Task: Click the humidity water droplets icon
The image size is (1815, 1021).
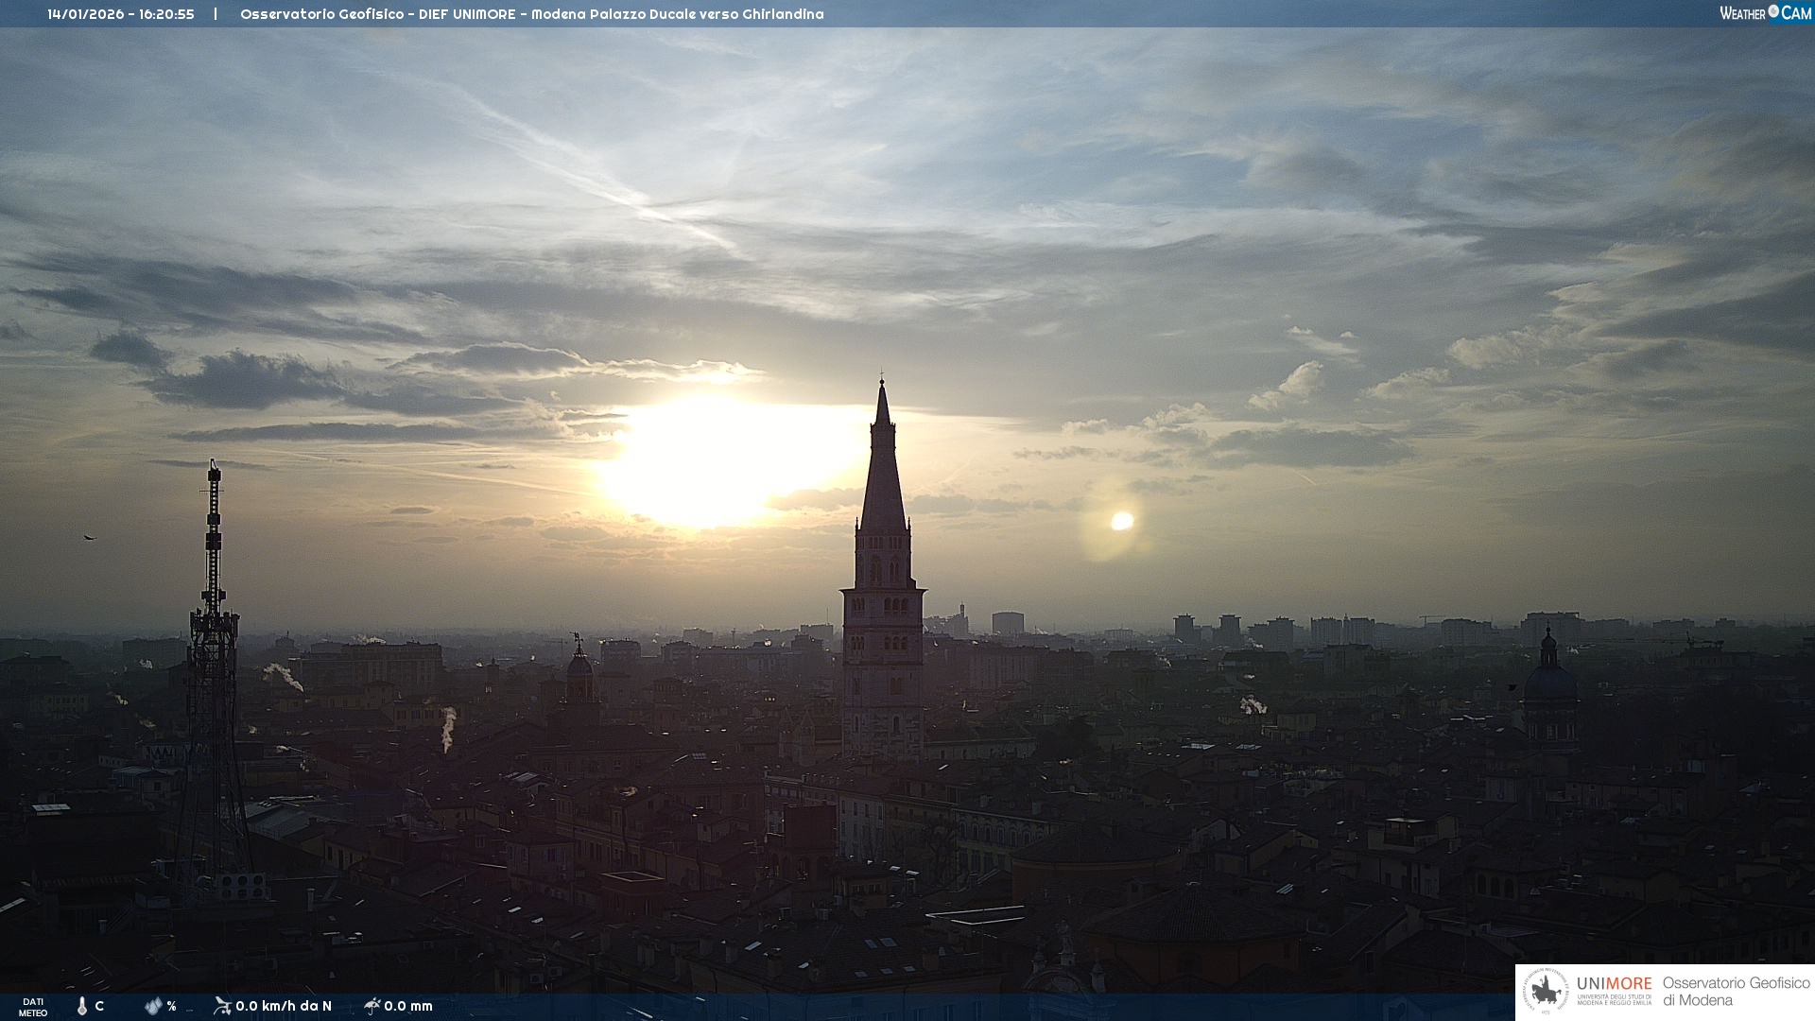Action: [x=153, y=1006]
